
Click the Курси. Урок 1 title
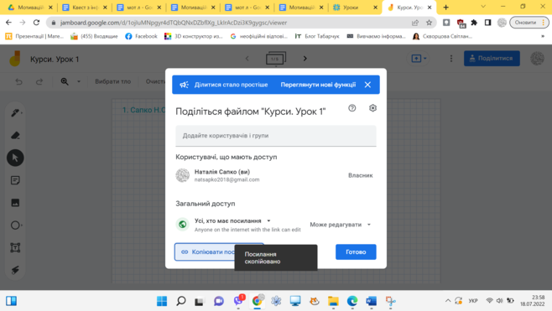click(55, 60)
